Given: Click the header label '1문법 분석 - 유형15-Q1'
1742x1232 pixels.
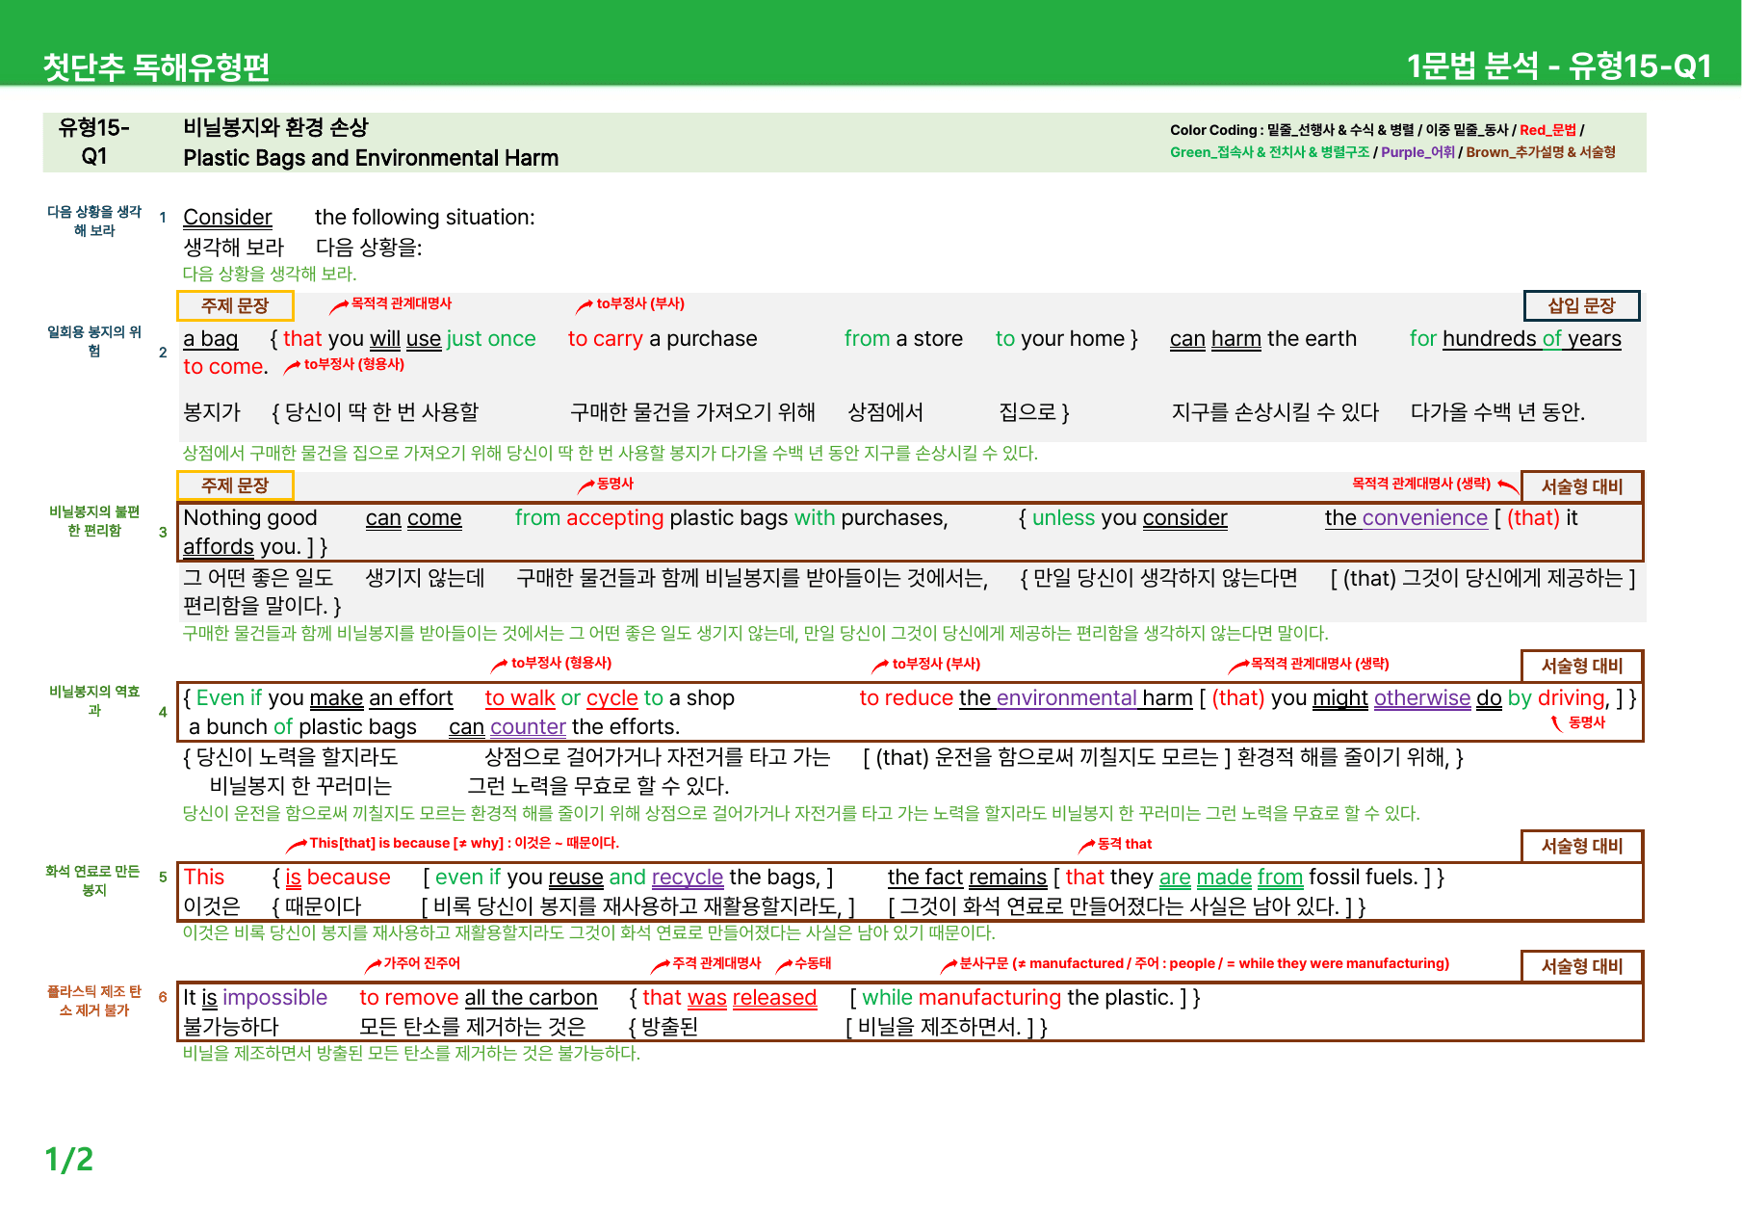Looking at the screenshot, I should pos(1559,66).
